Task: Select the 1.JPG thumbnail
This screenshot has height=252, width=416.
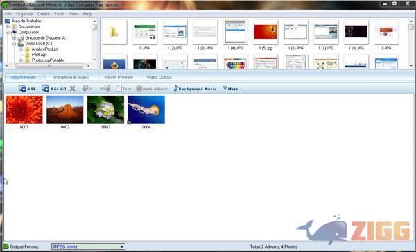Action: coord(386,32)
